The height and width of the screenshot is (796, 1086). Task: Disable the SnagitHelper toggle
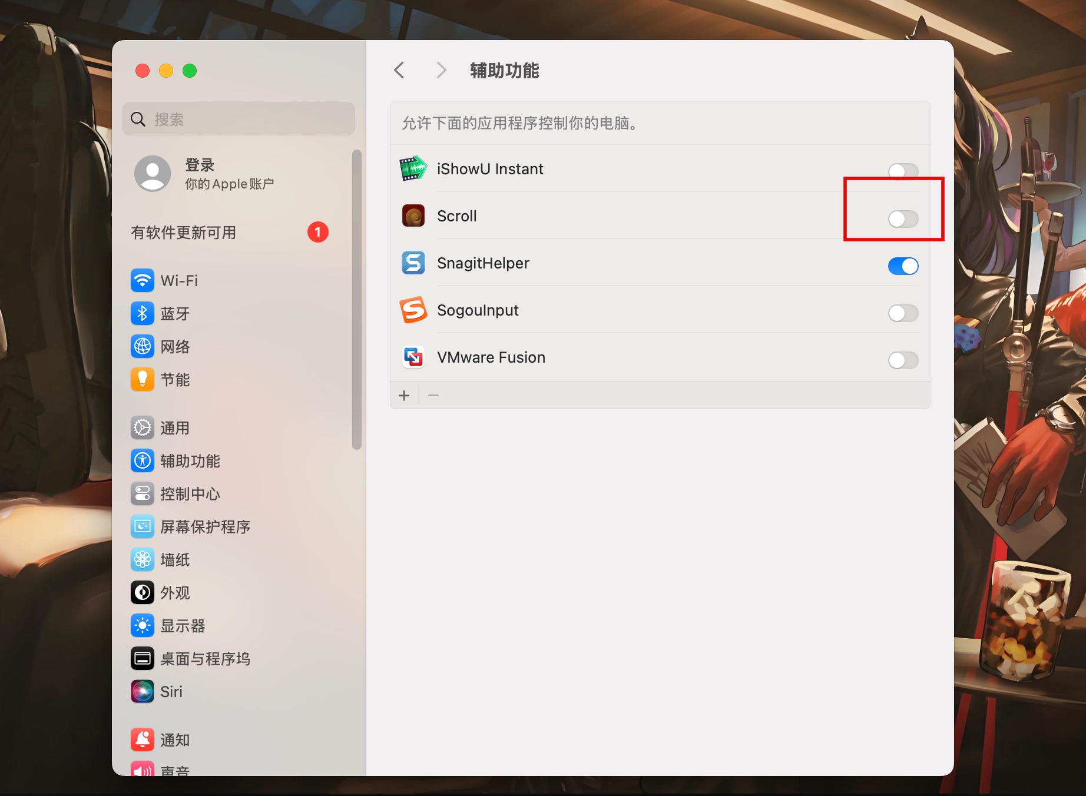[903, 266]
